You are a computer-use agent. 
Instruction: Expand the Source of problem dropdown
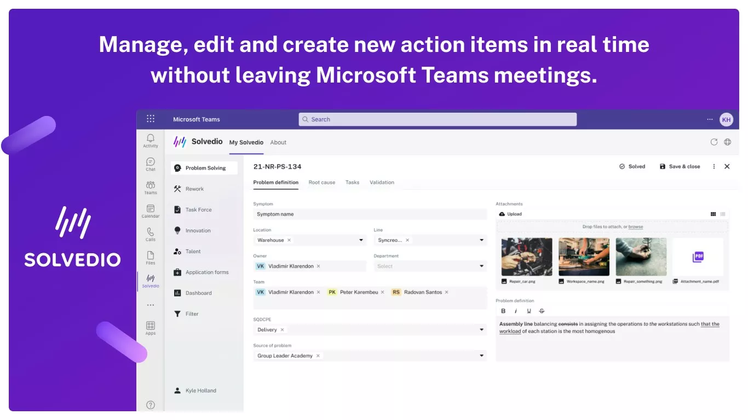click(x=482, y=356)
